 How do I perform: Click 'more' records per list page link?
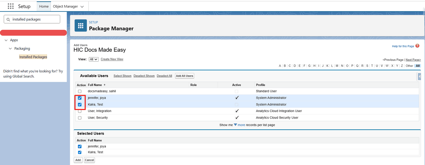(x=241, y=125)
